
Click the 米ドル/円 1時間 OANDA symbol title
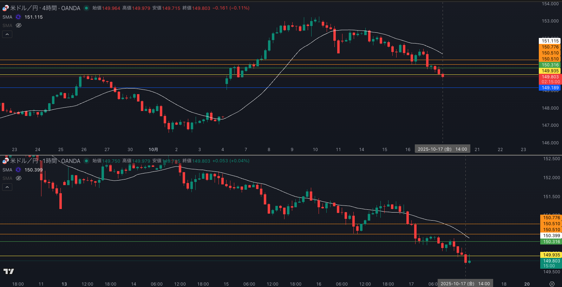45,161
